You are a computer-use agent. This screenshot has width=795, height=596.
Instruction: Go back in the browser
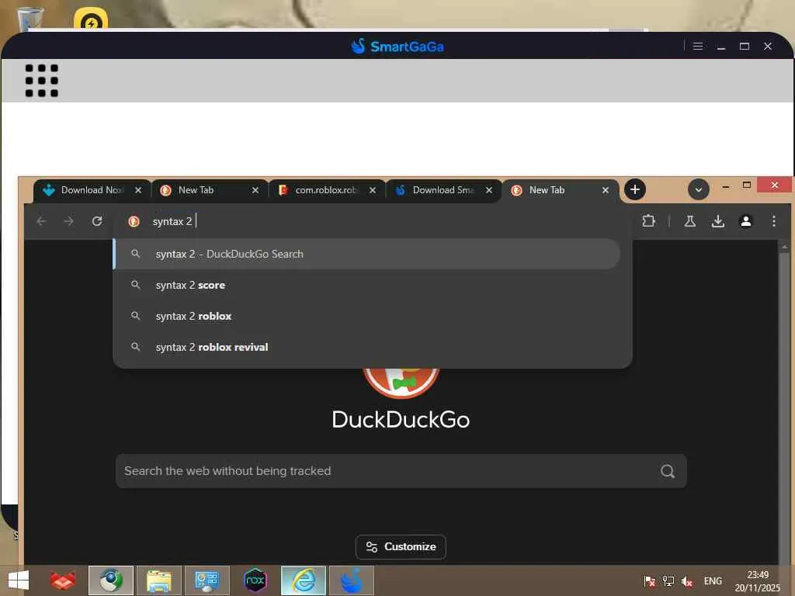click(x=42, y=221)
